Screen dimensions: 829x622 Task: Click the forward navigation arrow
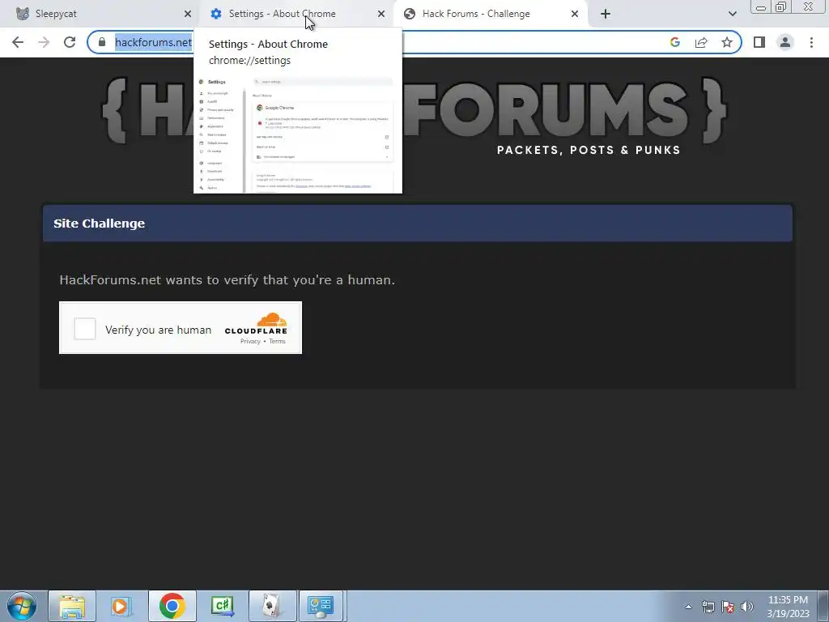(44, 42)
